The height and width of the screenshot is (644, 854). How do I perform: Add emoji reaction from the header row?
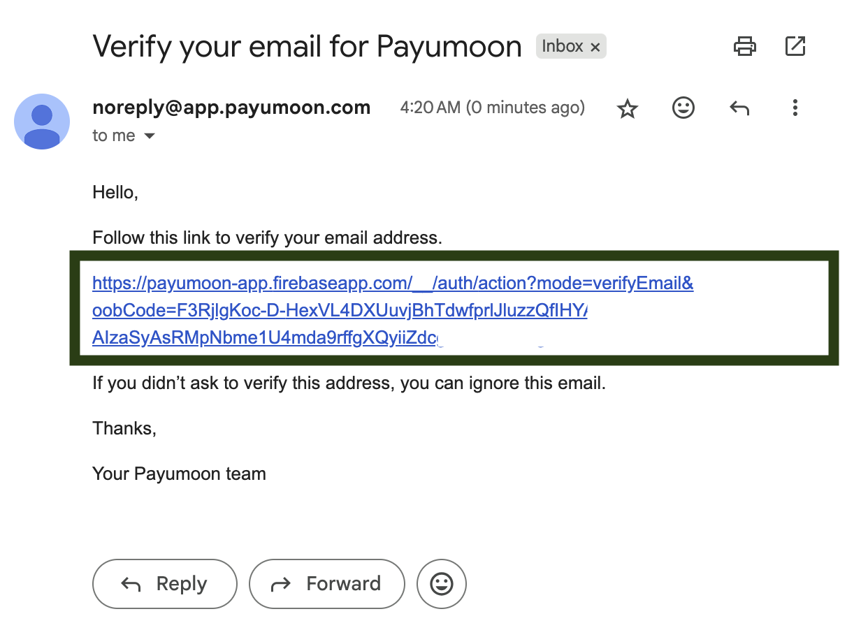pos(683,108)
